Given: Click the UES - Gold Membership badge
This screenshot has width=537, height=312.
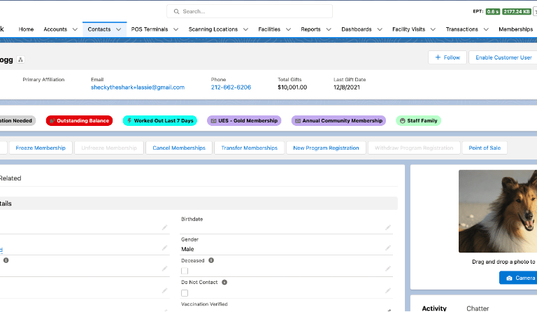Looking at the screenshot, I should pyautogui.click(x=244, y=120).
